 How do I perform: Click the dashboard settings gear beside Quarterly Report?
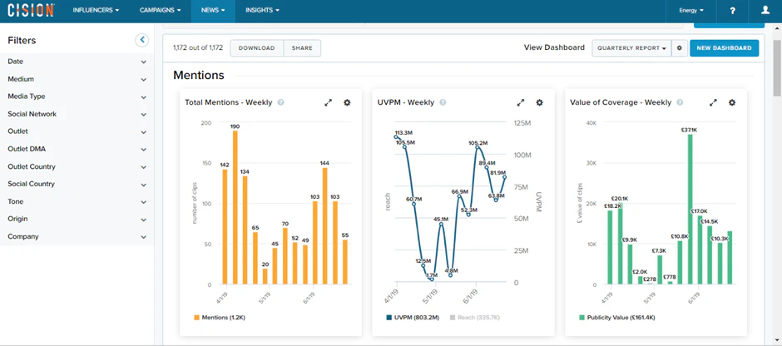point(680,48)
